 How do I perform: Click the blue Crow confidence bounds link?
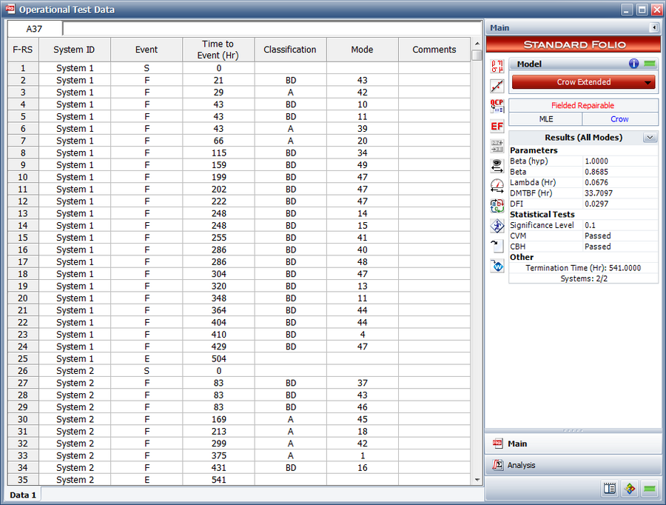(619, 119)
